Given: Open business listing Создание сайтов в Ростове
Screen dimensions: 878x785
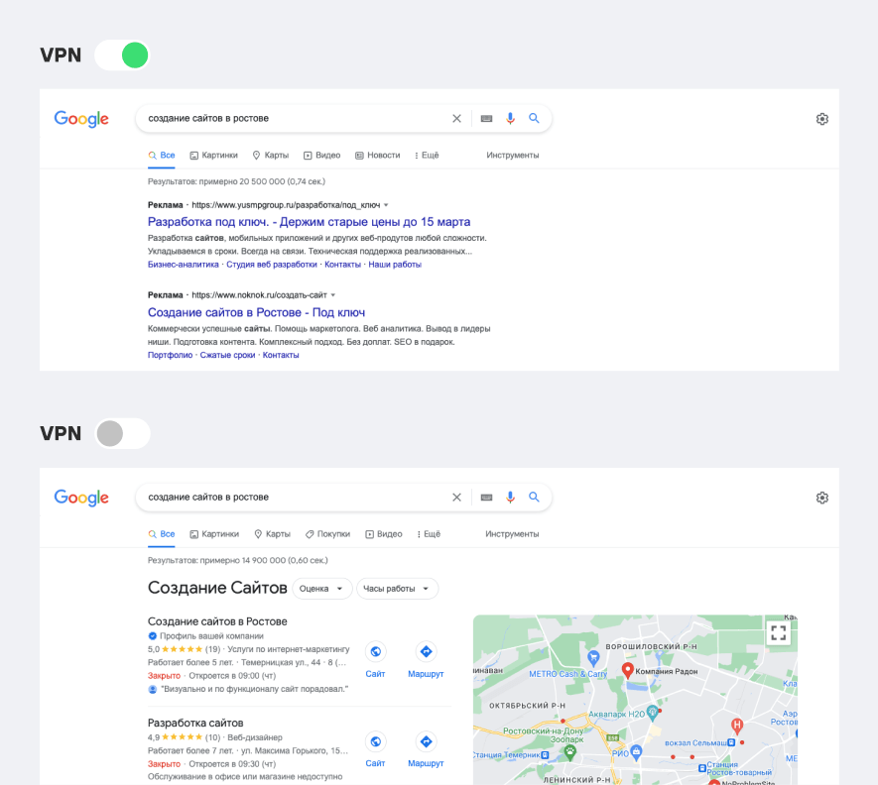Looking at the screenshot, I should pyautogui.click(x=217, y=621).
